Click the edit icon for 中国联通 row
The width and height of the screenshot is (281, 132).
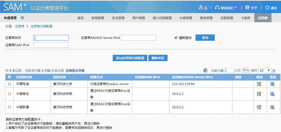point(259,107)
